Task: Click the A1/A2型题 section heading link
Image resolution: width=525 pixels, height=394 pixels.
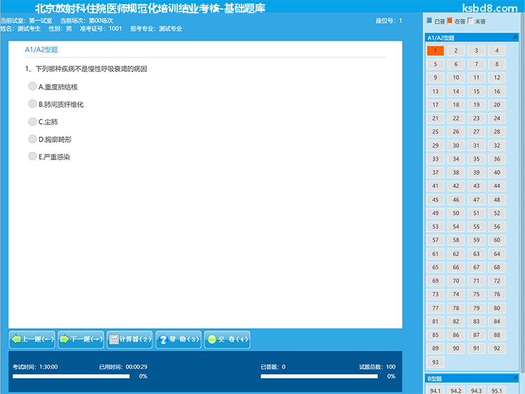Action: [x=41, y=50]
